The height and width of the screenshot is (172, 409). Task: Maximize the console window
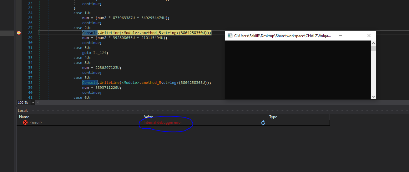tap(355, 36)
